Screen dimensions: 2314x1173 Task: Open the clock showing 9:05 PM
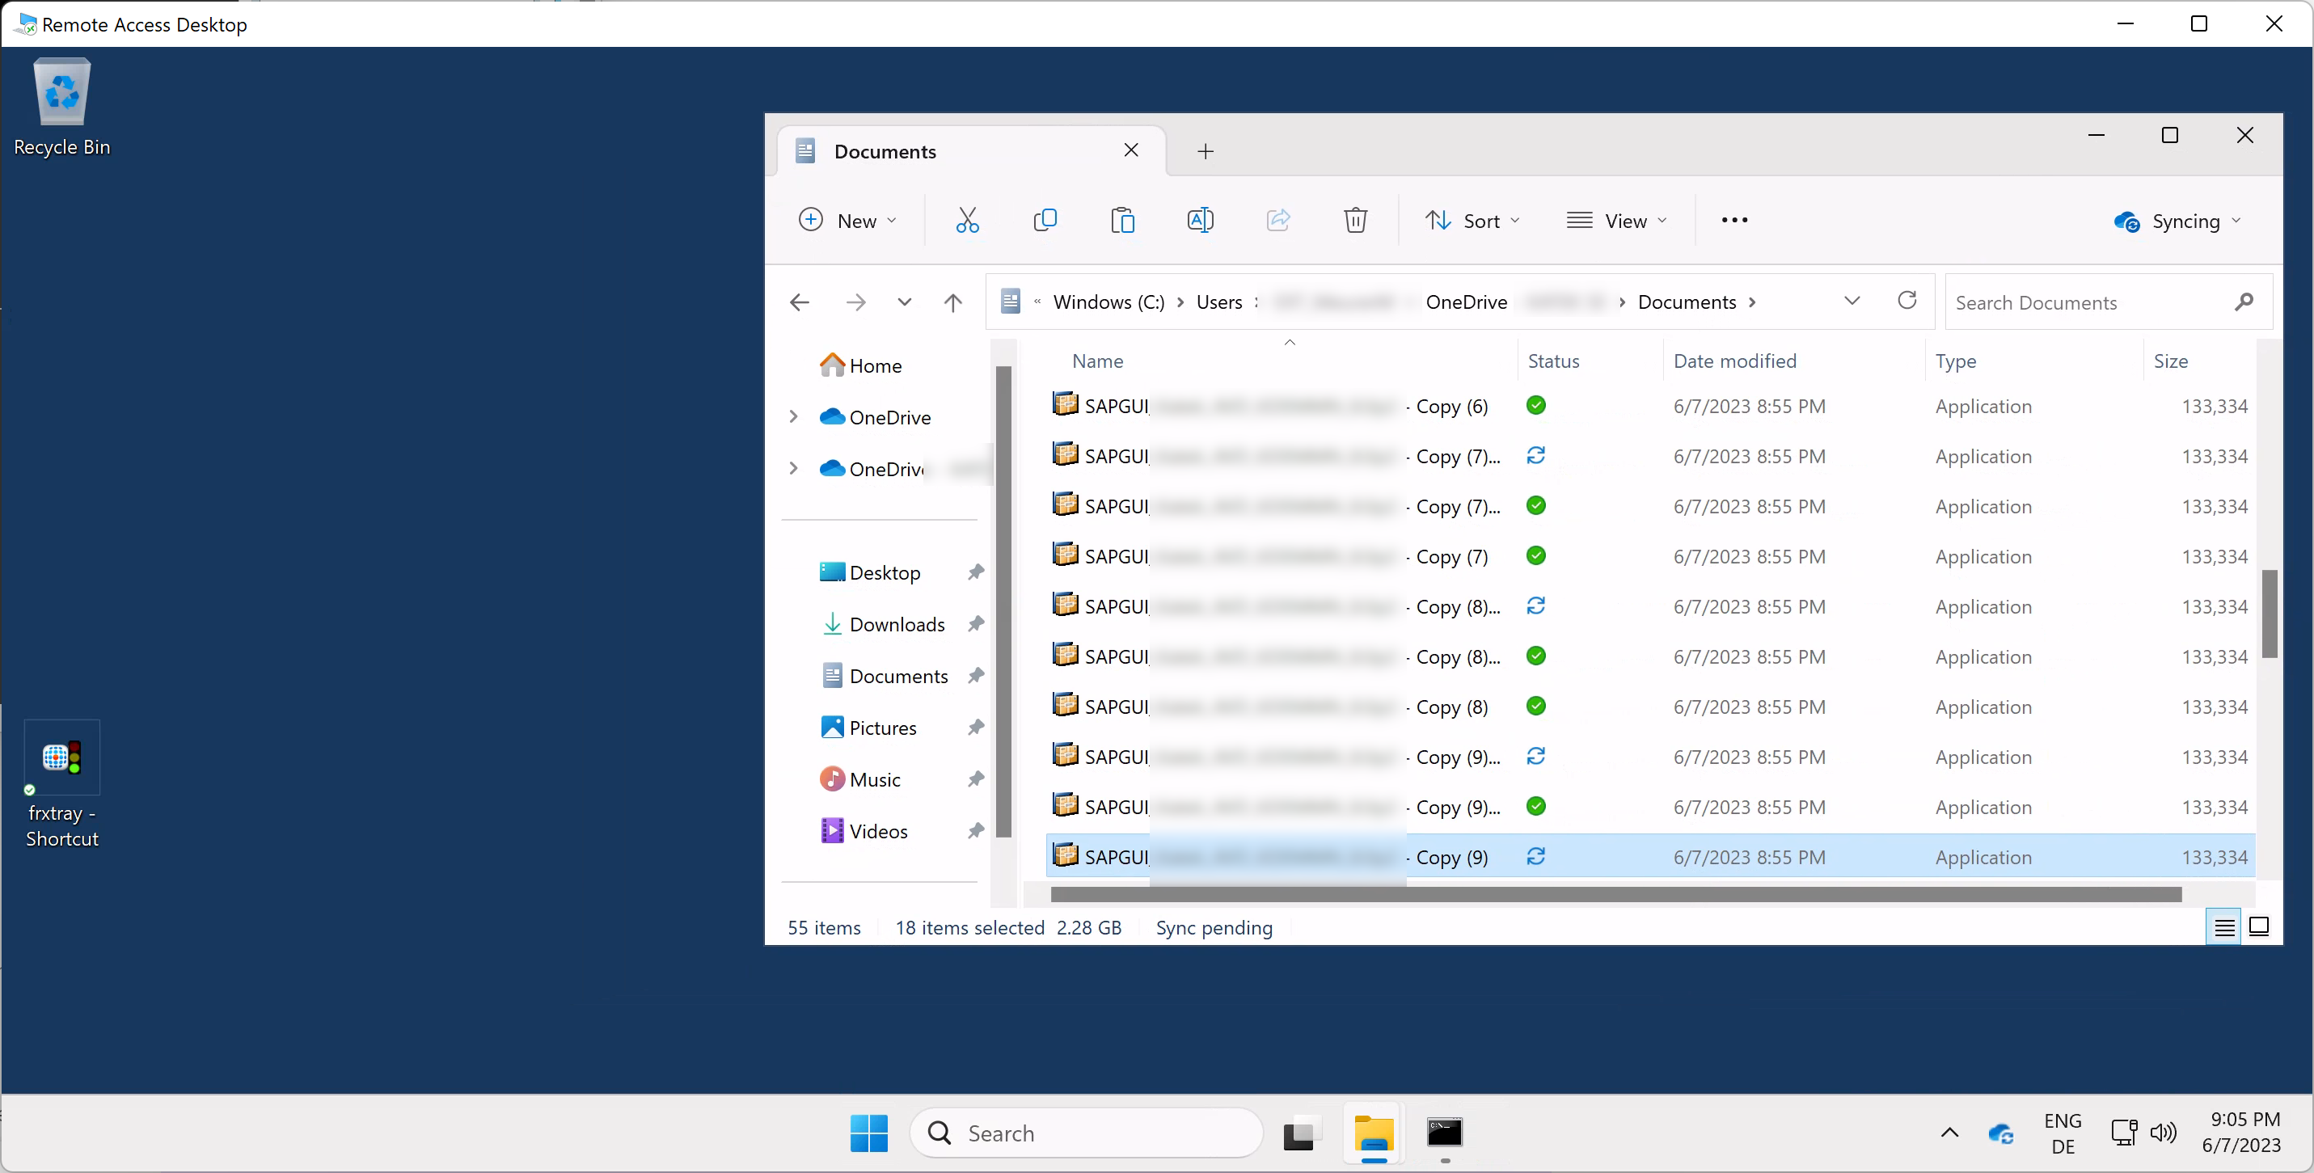click(2242, 1132)
